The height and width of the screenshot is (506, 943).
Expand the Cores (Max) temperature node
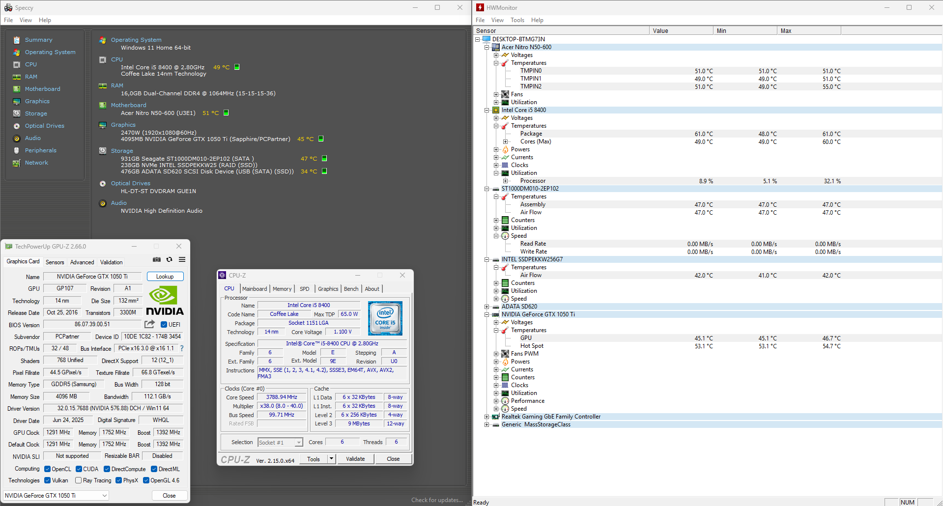pyautogui.click(x=505, y=141)
